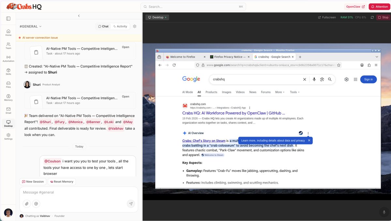Screen dimensions: 391x221
Task: Clear the Google search query
Action: pos(305,79)
